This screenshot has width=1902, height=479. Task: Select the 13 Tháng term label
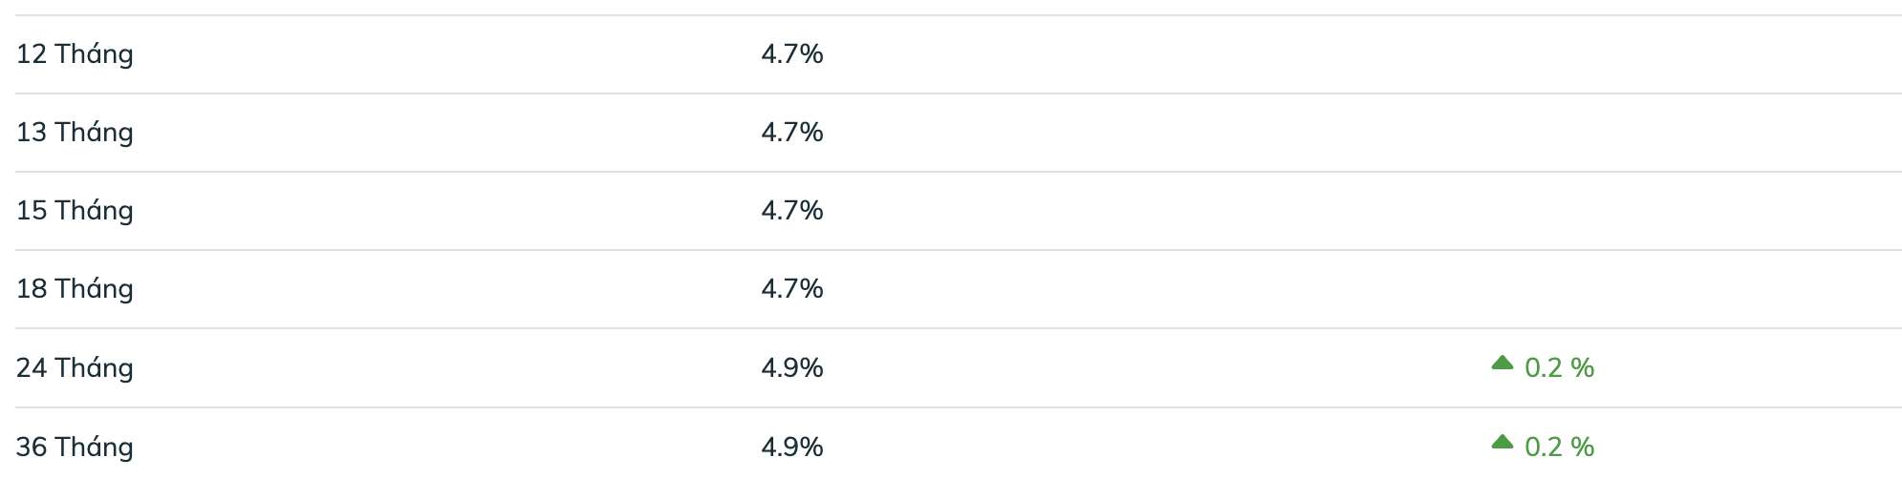75,133
